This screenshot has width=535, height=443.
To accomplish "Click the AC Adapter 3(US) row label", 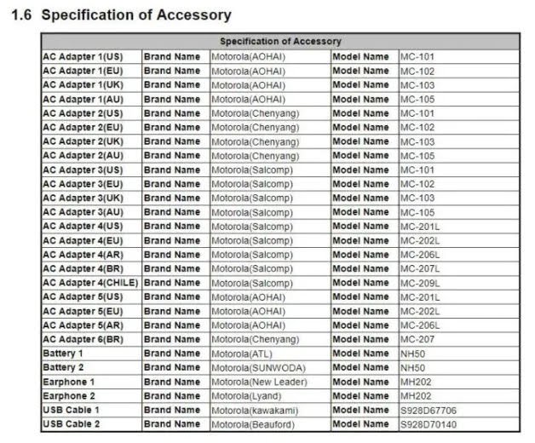I will click(83, 170).
